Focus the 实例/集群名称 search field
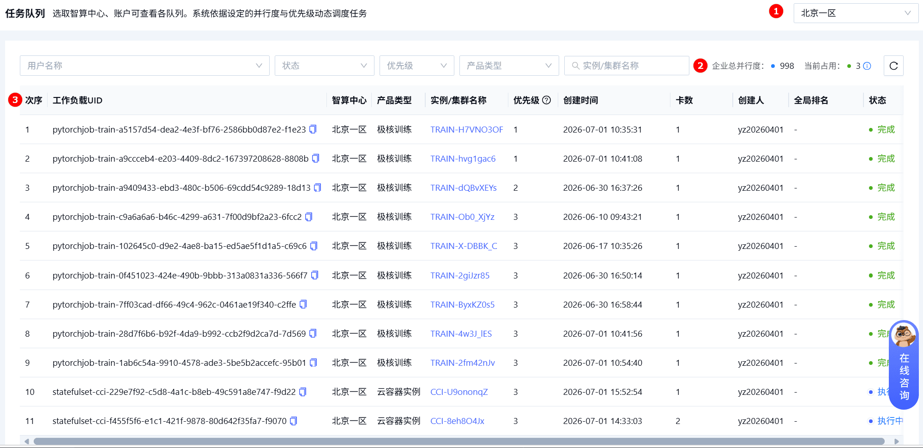Image resolution: width=923 pixels, height=448 pixels. tap(627, 66)
